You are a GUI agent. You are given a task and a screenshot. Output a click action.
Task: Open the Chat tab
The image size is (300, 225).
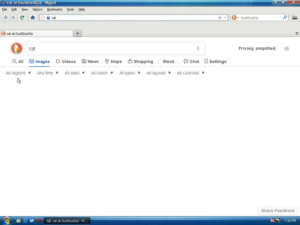coord(191,62)
